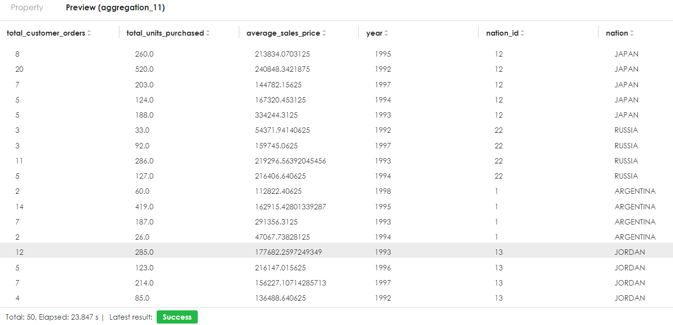Screen dimensions: 673x325
Task: Click units purchased value 33.0
Action: pyautogui.click(x=142, y=130)
